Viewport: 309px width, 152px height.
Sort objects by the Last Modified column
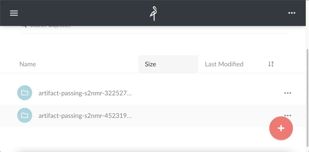(224, 64)
